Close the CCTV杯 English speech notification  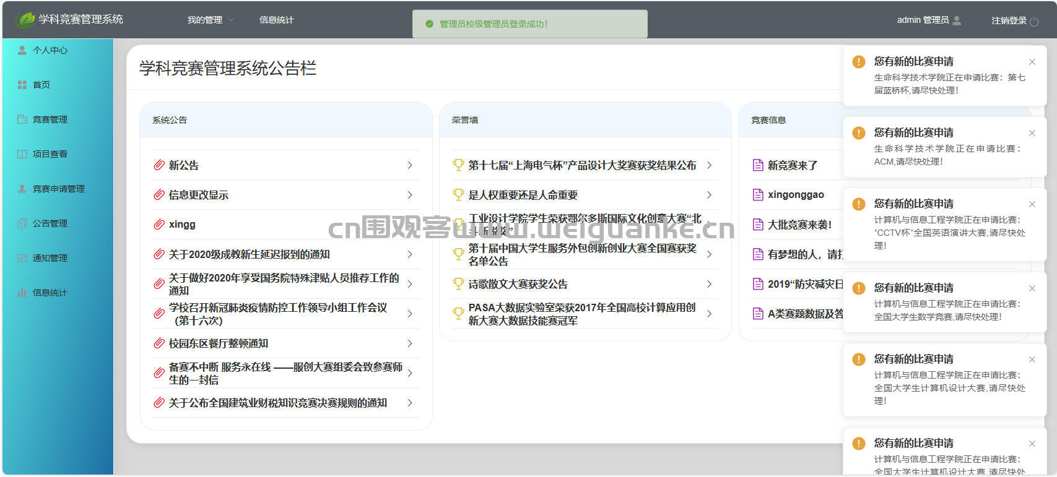pos(1032,204)
